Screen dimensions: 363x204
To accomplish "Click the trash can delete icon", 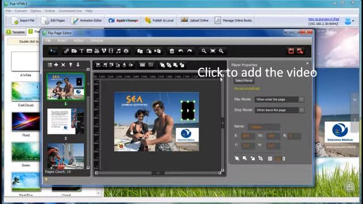I will click(x=172, y=51).
